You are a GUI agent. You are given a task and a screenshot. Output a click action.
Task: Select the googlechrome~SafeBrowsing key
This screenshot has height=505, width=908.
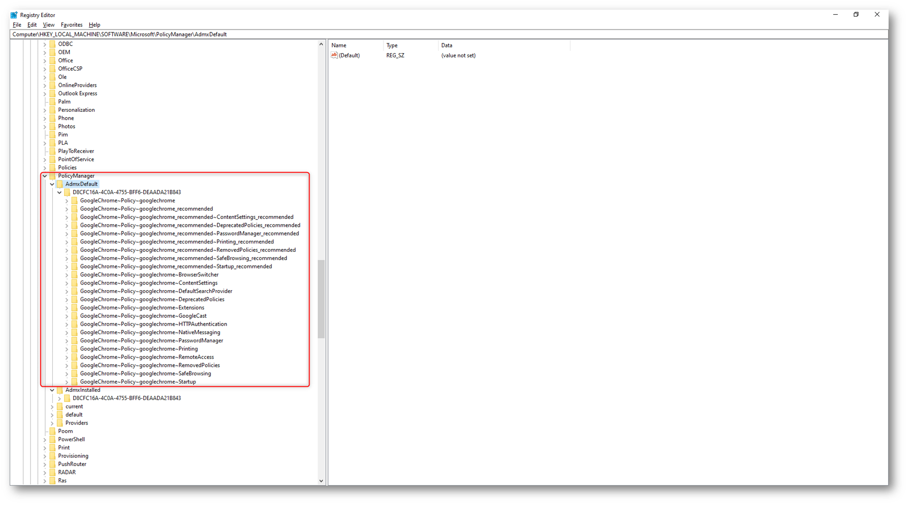(x=146, y=374)
